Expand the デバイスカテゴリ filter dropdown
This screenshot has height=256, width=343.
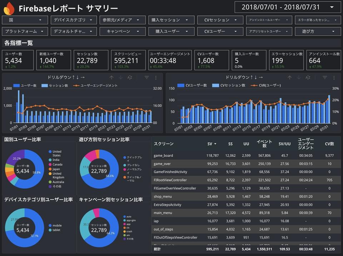point(74,20)
